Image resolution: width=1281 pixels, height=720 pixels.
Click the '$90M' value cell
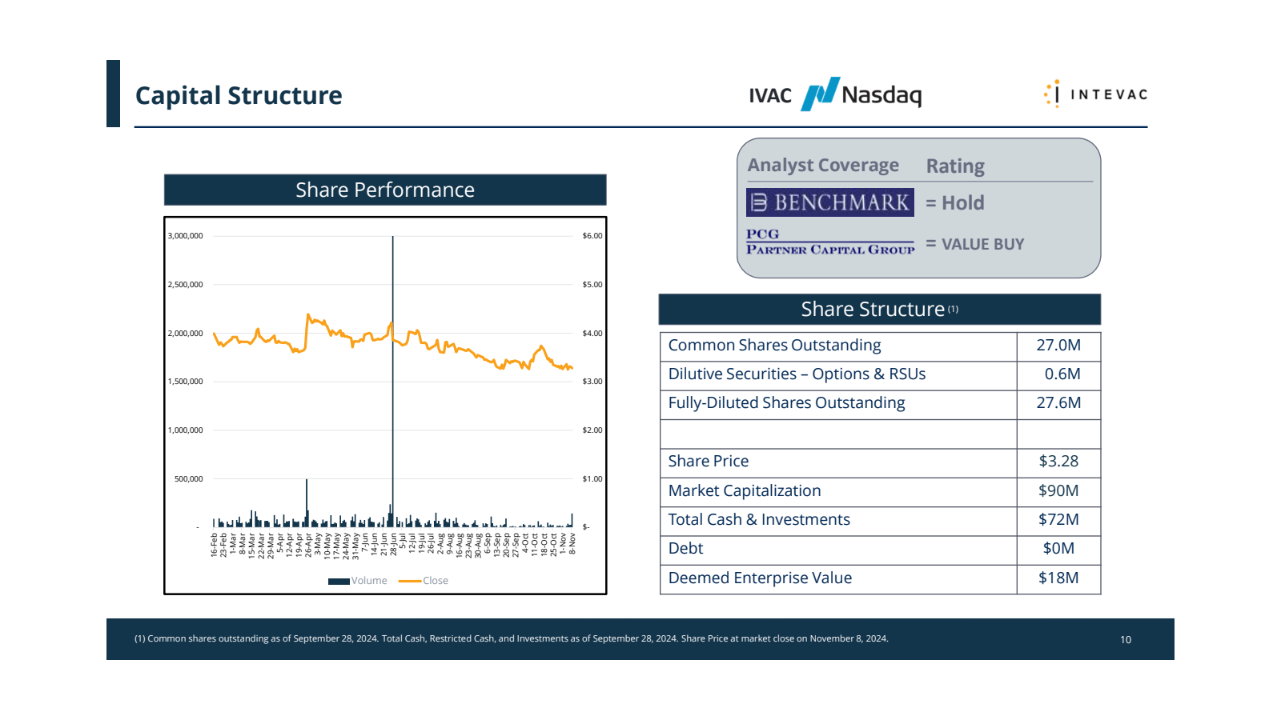click(1058, 492)
